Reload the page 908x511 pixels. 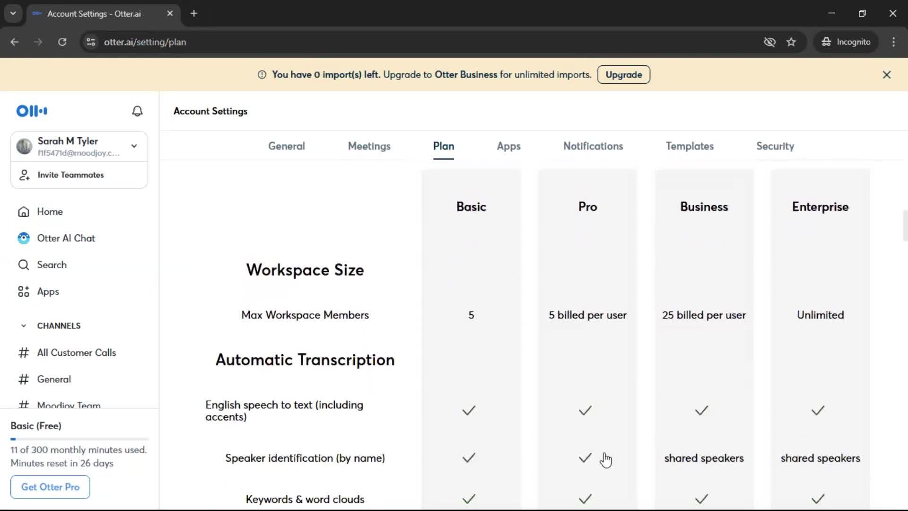[x=62, y=42]
